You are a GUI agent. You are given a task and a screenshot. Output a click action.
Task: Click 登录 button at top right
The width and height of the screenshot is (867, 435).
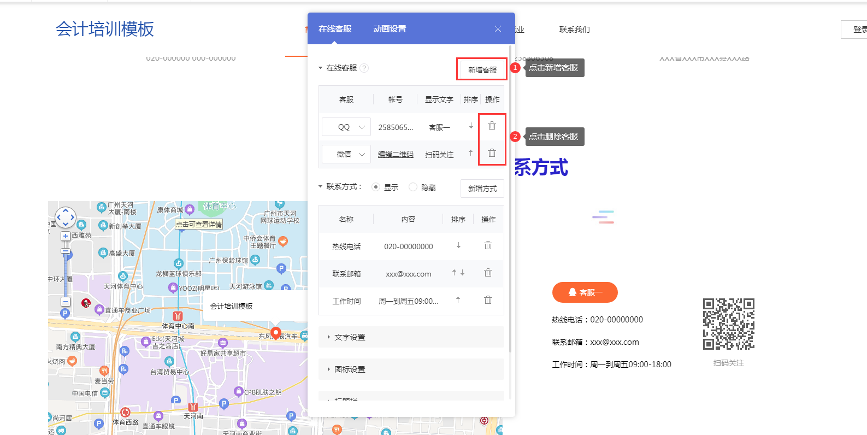click(x=854, y=30)
